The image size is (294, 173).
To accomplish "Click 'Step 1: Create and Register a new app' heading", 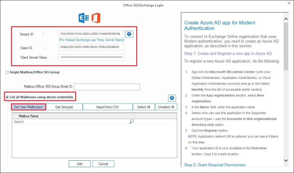I will (228, 53).
